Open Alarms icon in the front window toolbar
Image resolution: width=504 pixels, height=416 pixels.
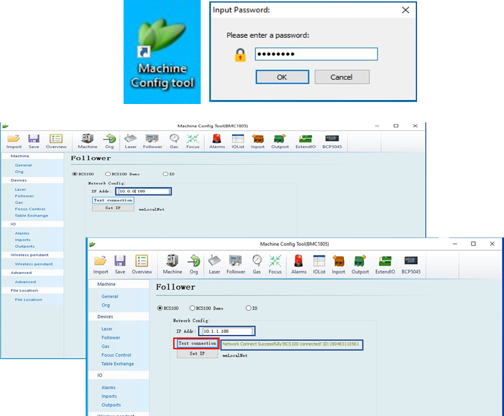point(299,265)
